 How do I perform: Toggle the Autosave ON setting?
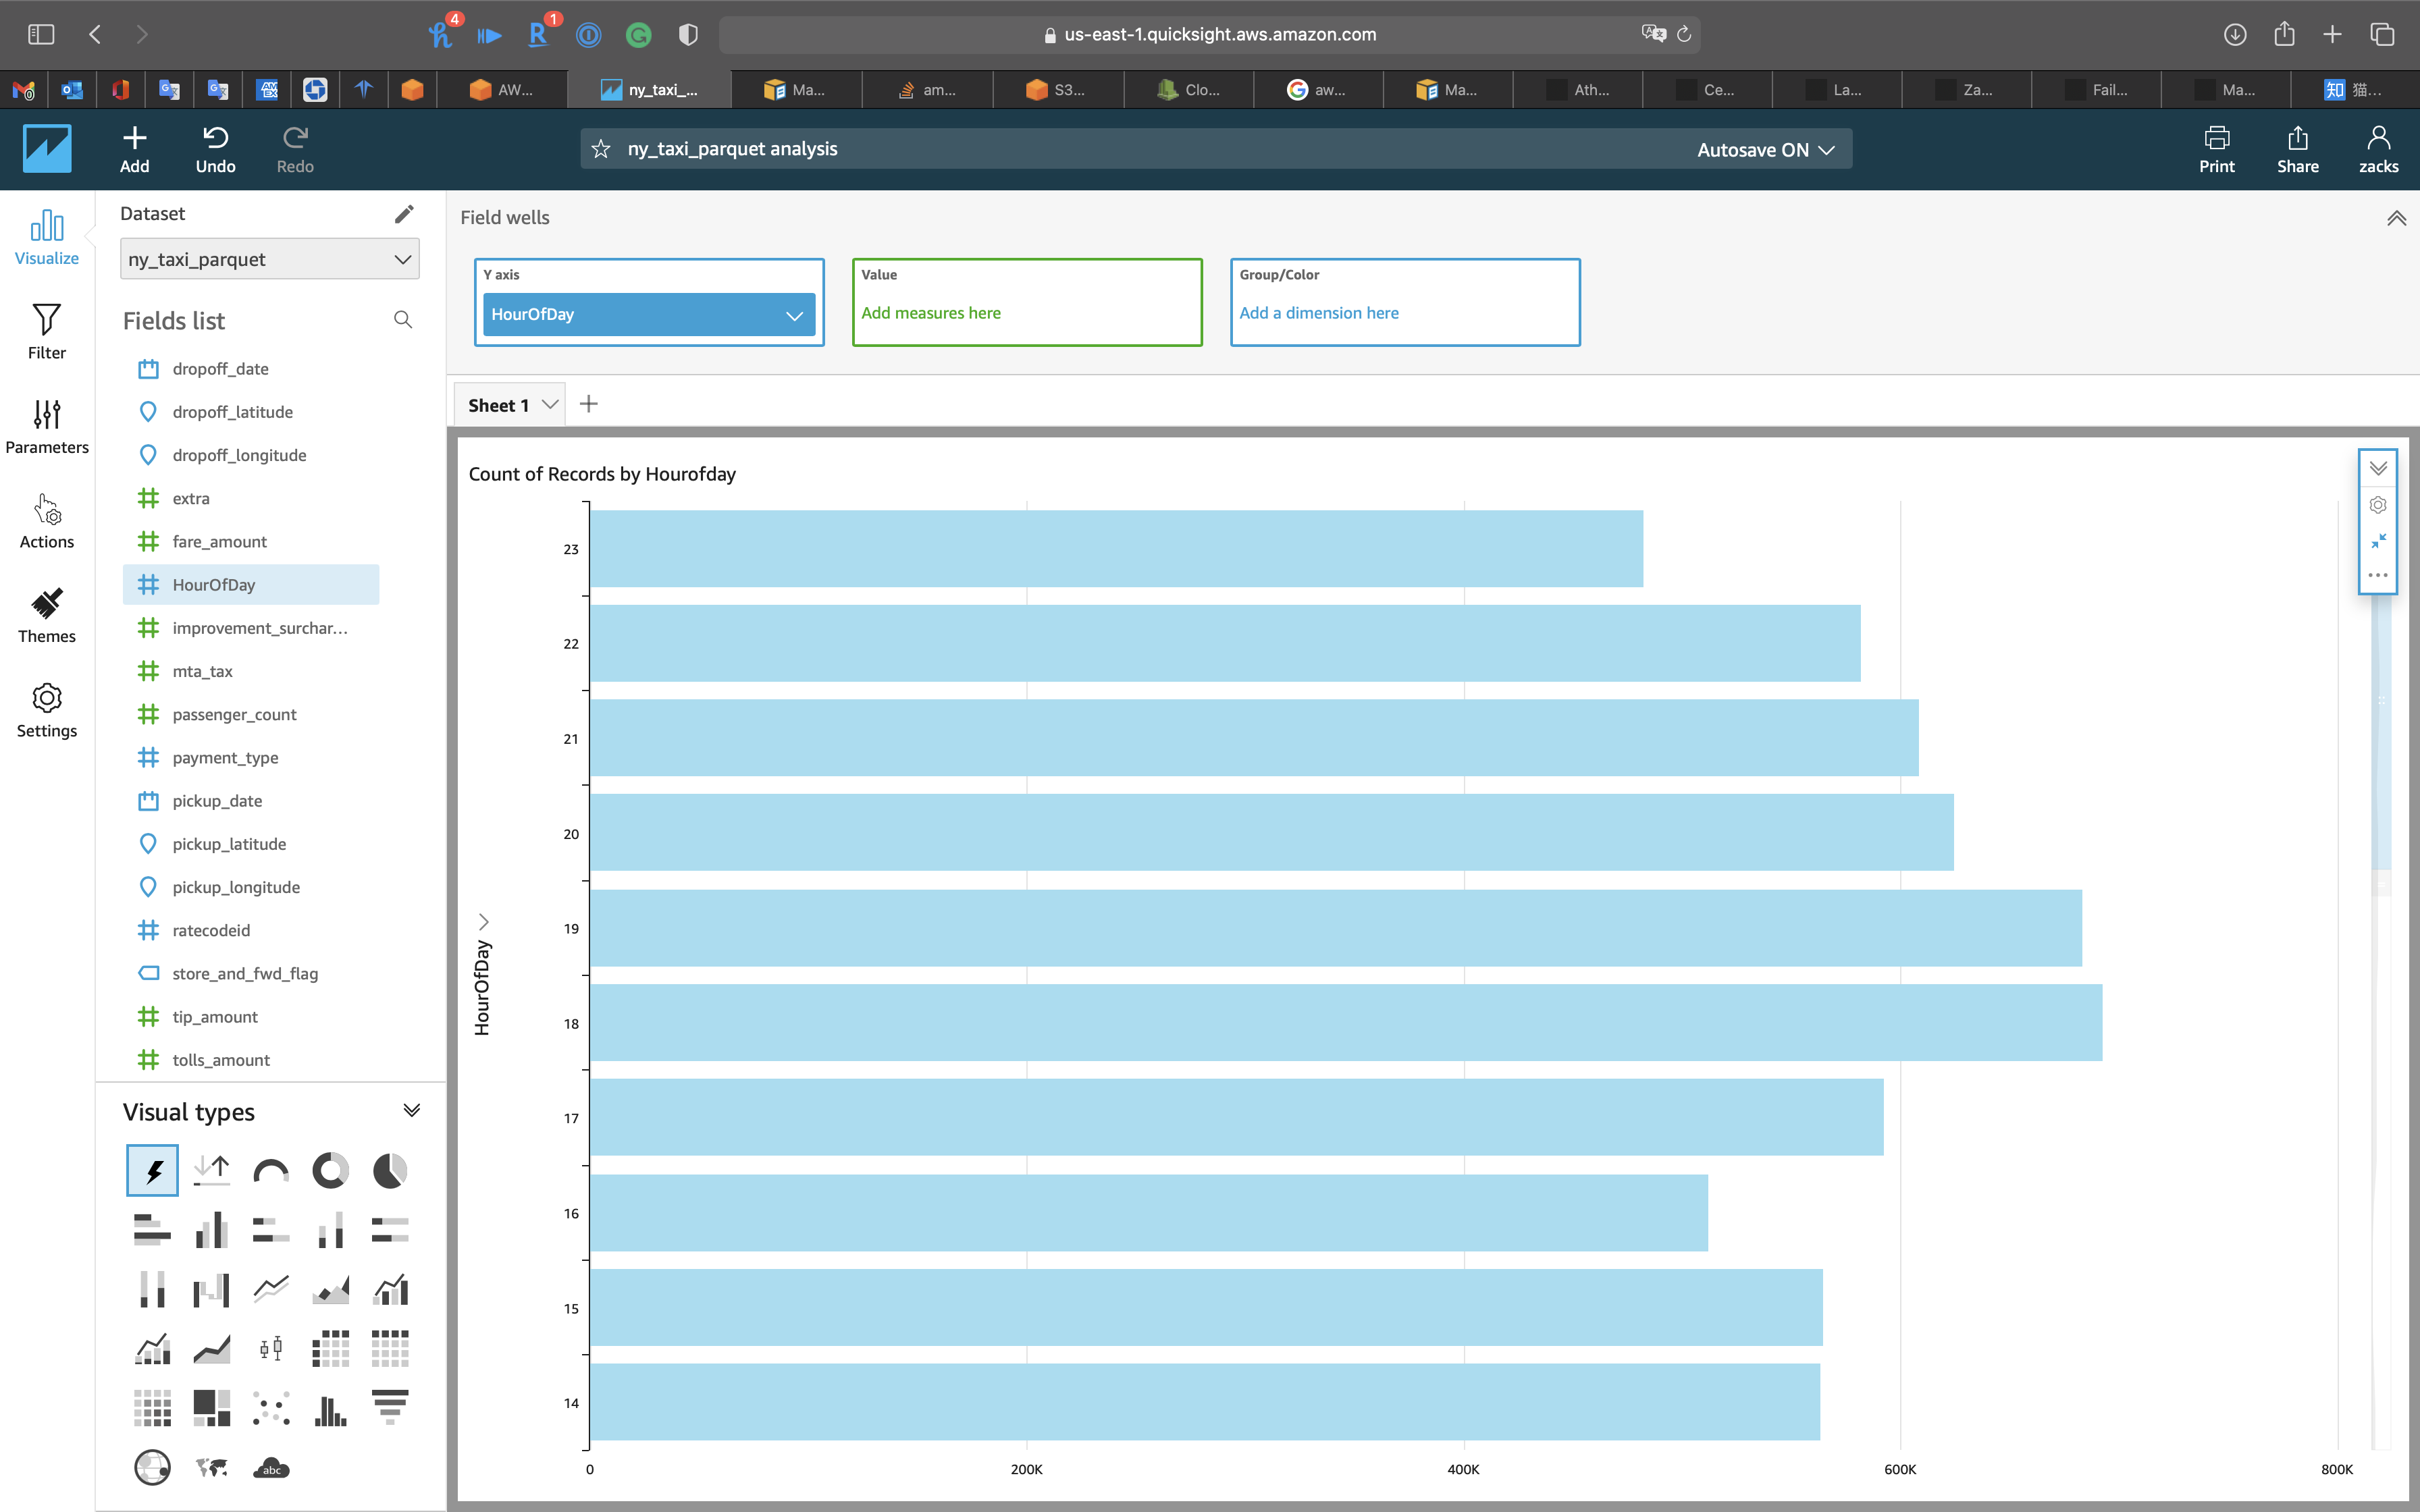click(x=1765, y=150)
